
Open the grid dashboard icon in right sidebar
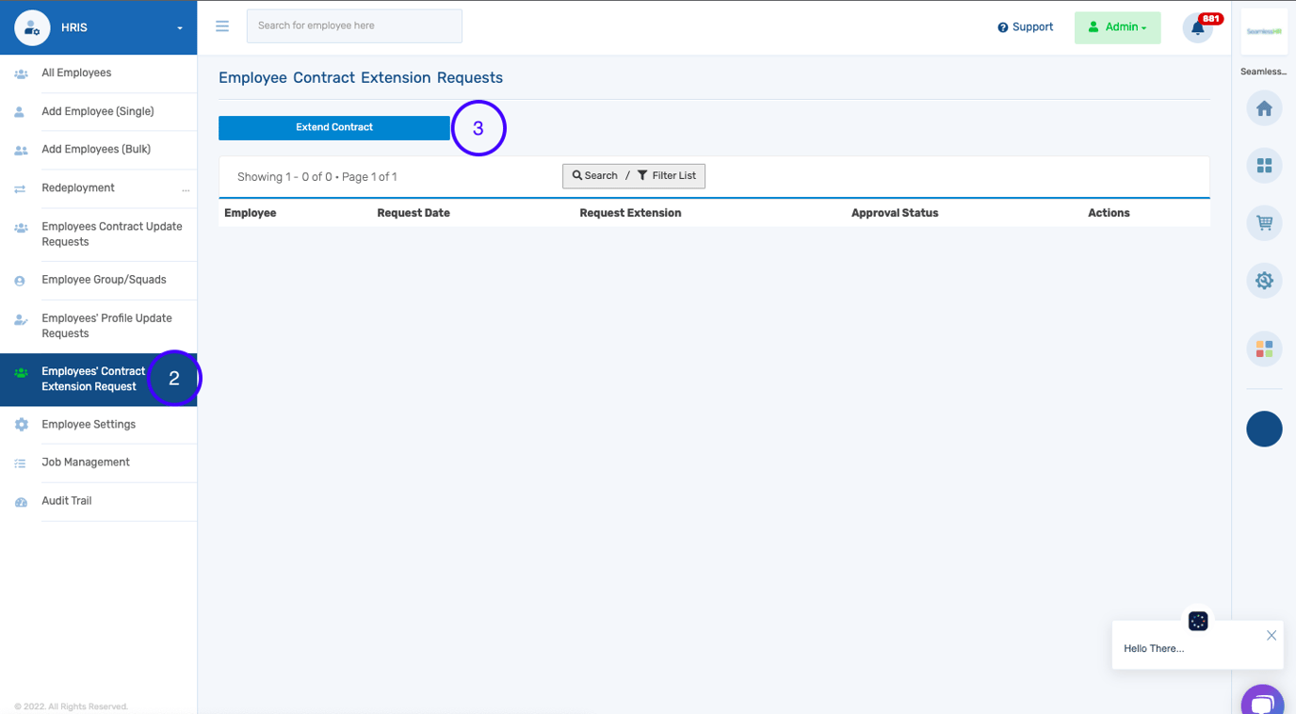[1264, 166]
